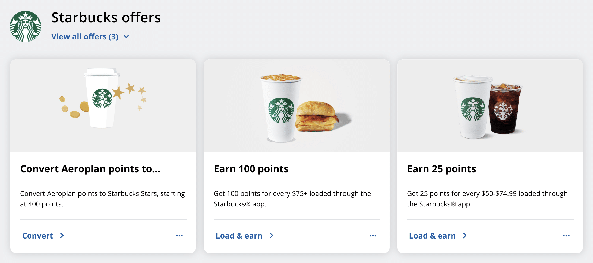The height and width of the screenshot is (263, 593).
Task: Click the Convert link
Action: [37, 236]
